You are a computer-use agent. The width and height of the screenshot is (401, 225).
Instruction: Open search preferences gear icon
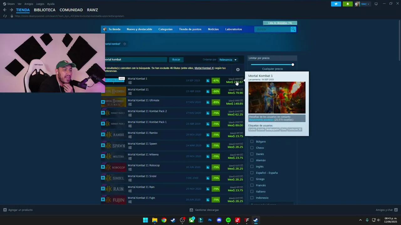point(238,70)
